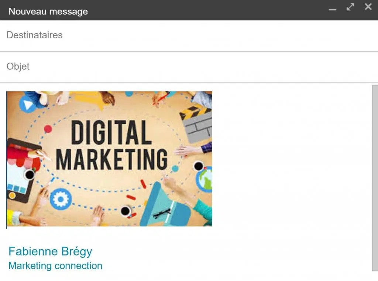The image size is (378, 281).
Task: Place cursor on Fabienne Brégy signature name
Action: click(x=50, y=251)
